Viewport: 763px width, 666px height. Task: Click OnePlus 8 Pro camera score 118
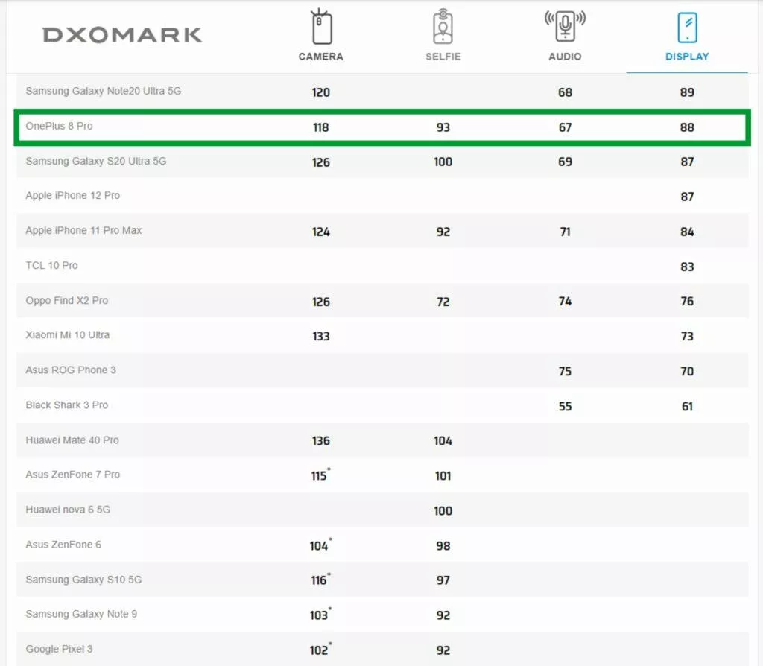tap(320, 127)
